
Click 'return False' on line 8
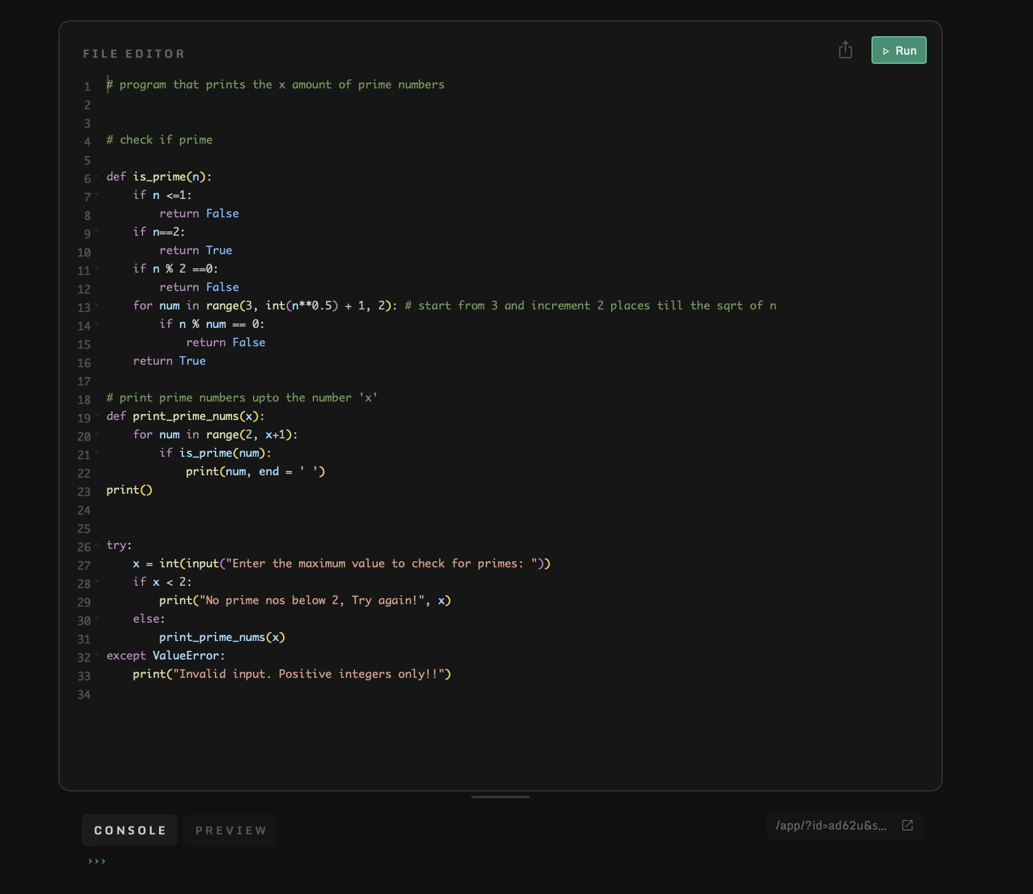tap(199, 214)
